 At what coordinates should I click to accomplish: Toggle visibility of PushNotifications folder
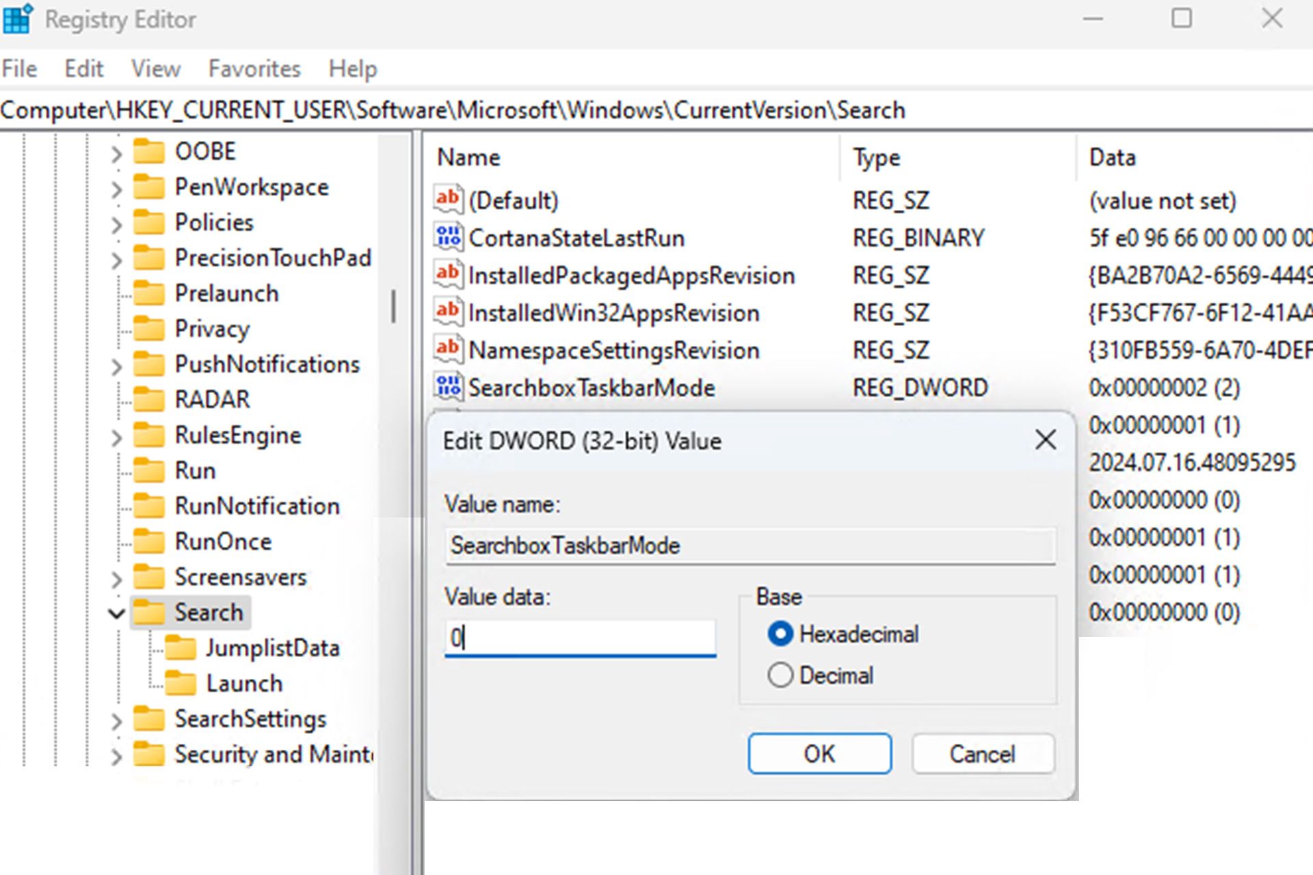point(117,364)
